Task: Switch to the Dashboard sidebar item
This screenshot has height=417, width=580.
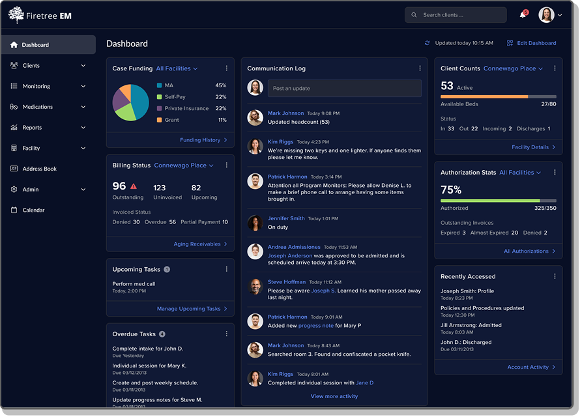Action: tap(35, 44)
